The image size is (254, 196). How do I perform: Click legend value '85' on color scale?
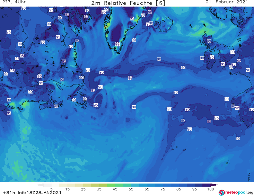click(x=178, y=189)
